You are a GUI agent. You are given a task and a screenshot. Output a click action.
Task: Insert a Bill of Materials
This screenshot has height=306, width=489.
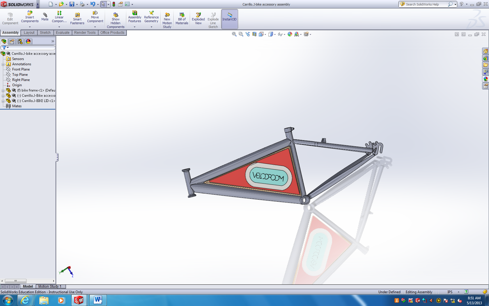pyautogui.click(x=182, y=19)
